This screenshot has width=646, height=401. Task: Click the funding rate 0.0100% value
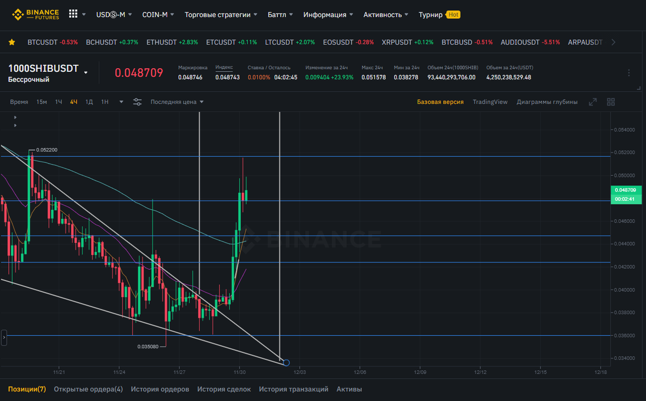tap(259, 77)
